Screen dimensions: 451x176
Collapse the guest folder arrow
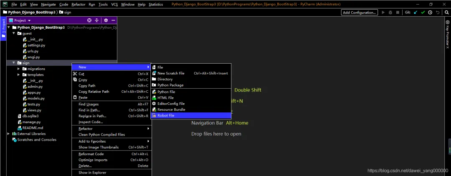[x=13, y=33]
